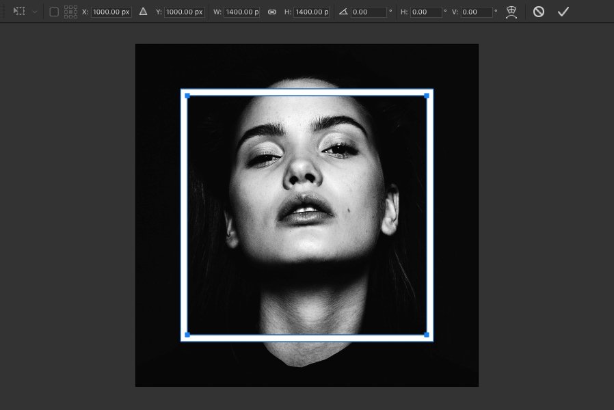Screen dimensions: 614x410
Task: Edit the vertical skew V field
Action: (x=477, y=12)
